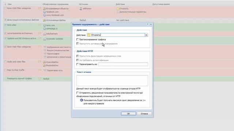Enable Перенаправить на checkbox
The height and width of the screenshot is (131, 234).
click(x=78, y=64)
